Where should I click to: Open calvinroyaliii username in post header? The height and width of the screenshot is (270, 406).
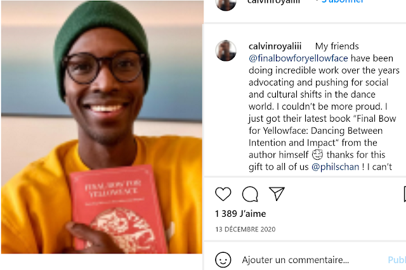(273, 1)
